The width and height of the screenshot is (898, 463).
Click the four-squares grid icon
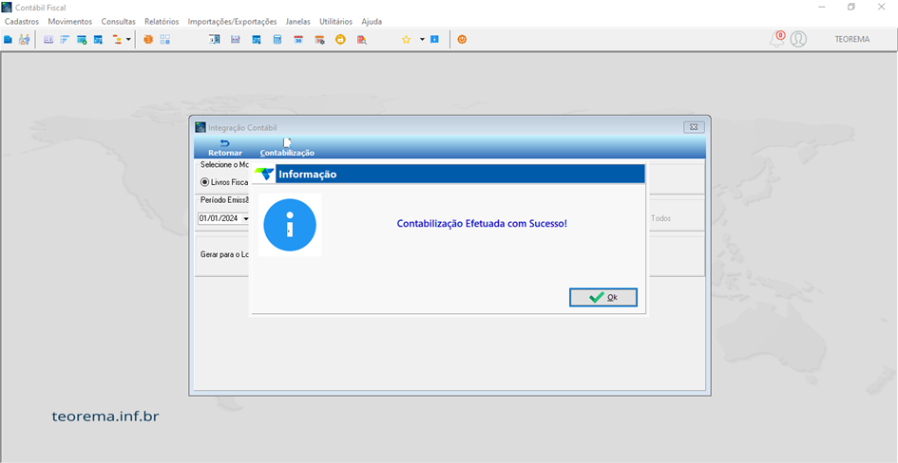coord(165,40)
